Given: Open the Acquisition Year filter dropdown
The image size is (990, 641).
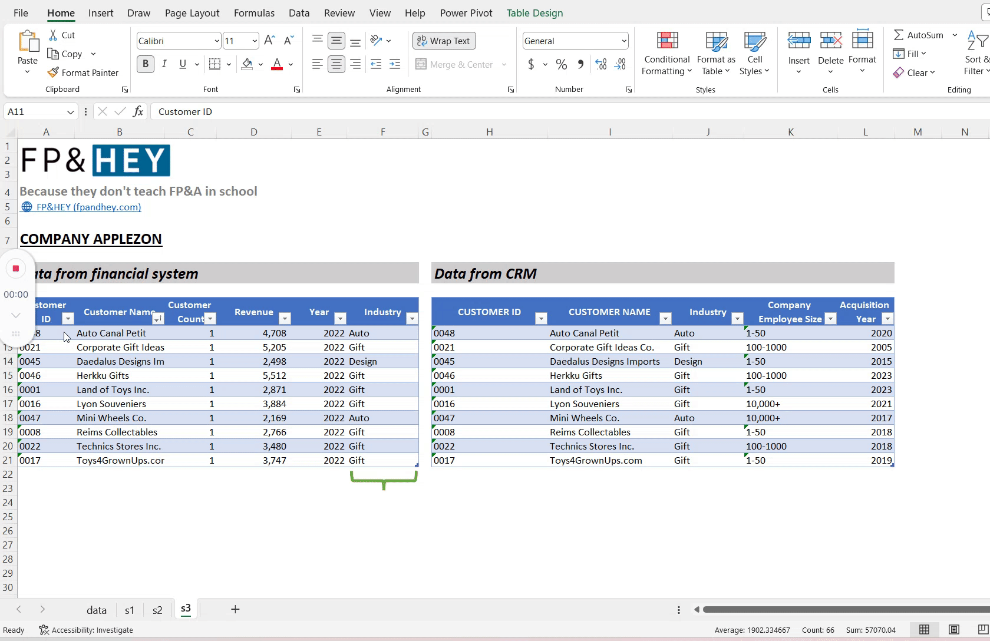Looking at the screenshot, I should point(887,319).
